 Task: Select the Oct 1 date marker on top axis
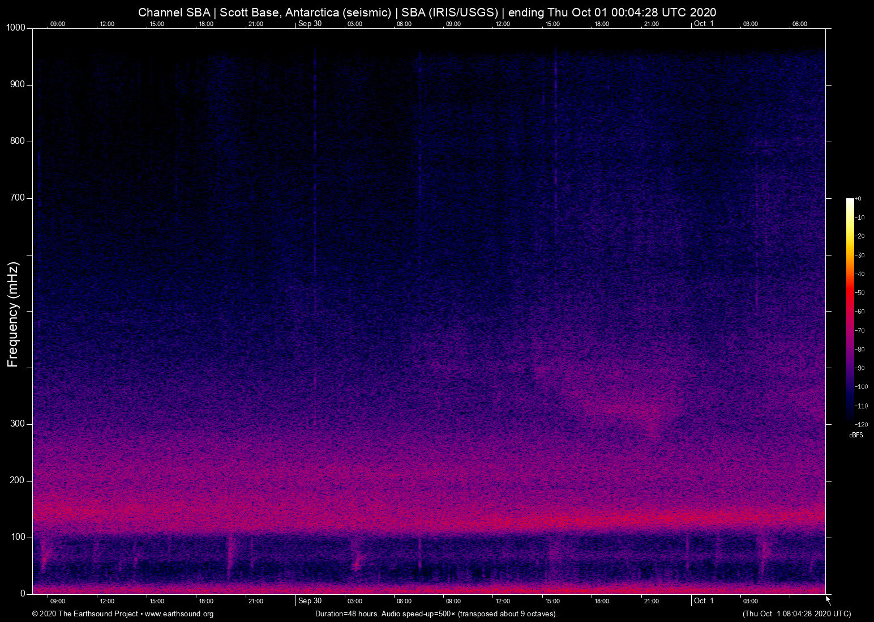(x=704, y=24)
